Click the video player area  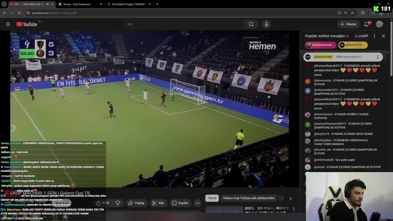click(x=150, y=109)
